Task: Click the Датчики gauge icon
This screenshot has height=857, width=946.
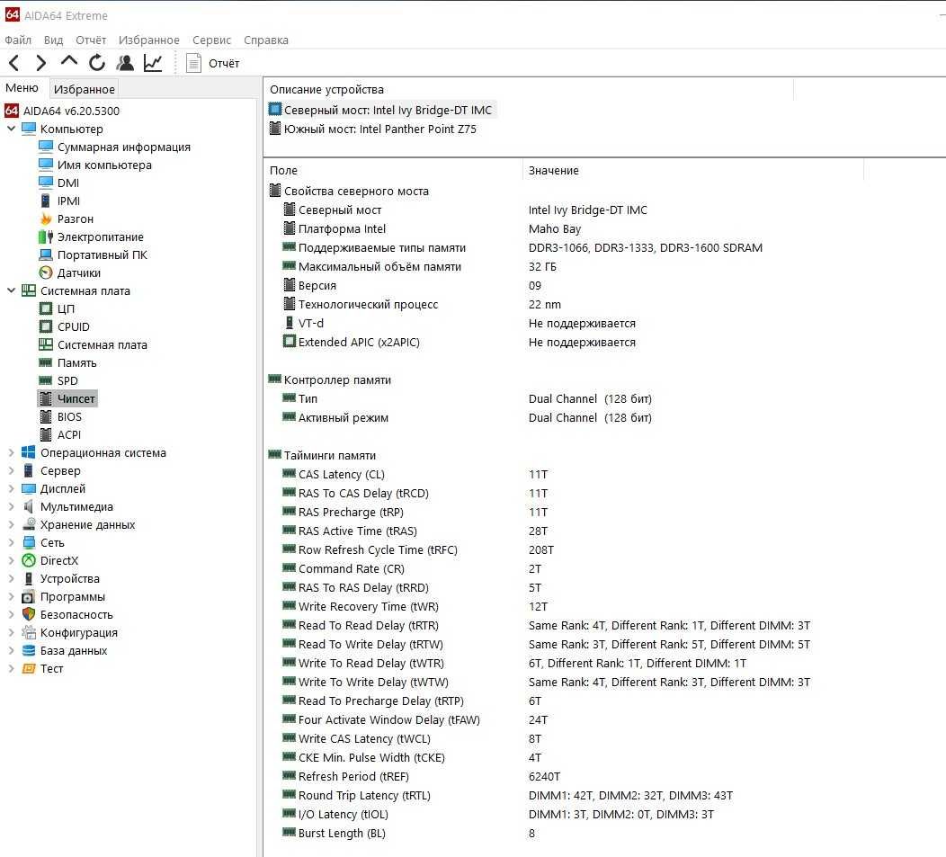Action: (x=46, y=272)
